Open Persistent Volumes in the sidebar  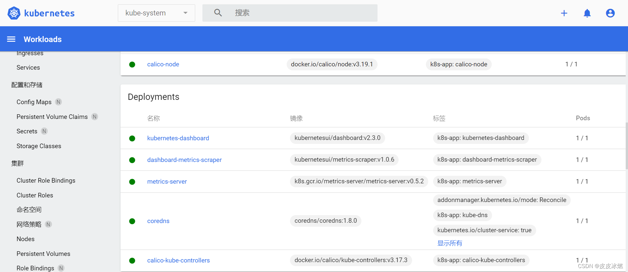point(43,254)
